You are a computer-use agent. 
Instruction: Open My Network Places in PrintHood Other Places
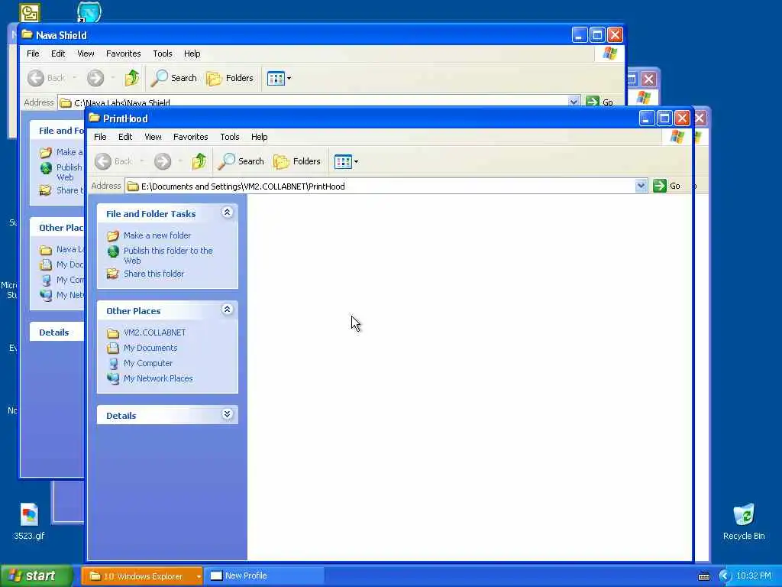point(158,378)
